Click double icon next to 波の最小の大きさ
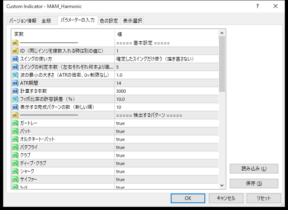288x210 pixels. pos(15,75)
